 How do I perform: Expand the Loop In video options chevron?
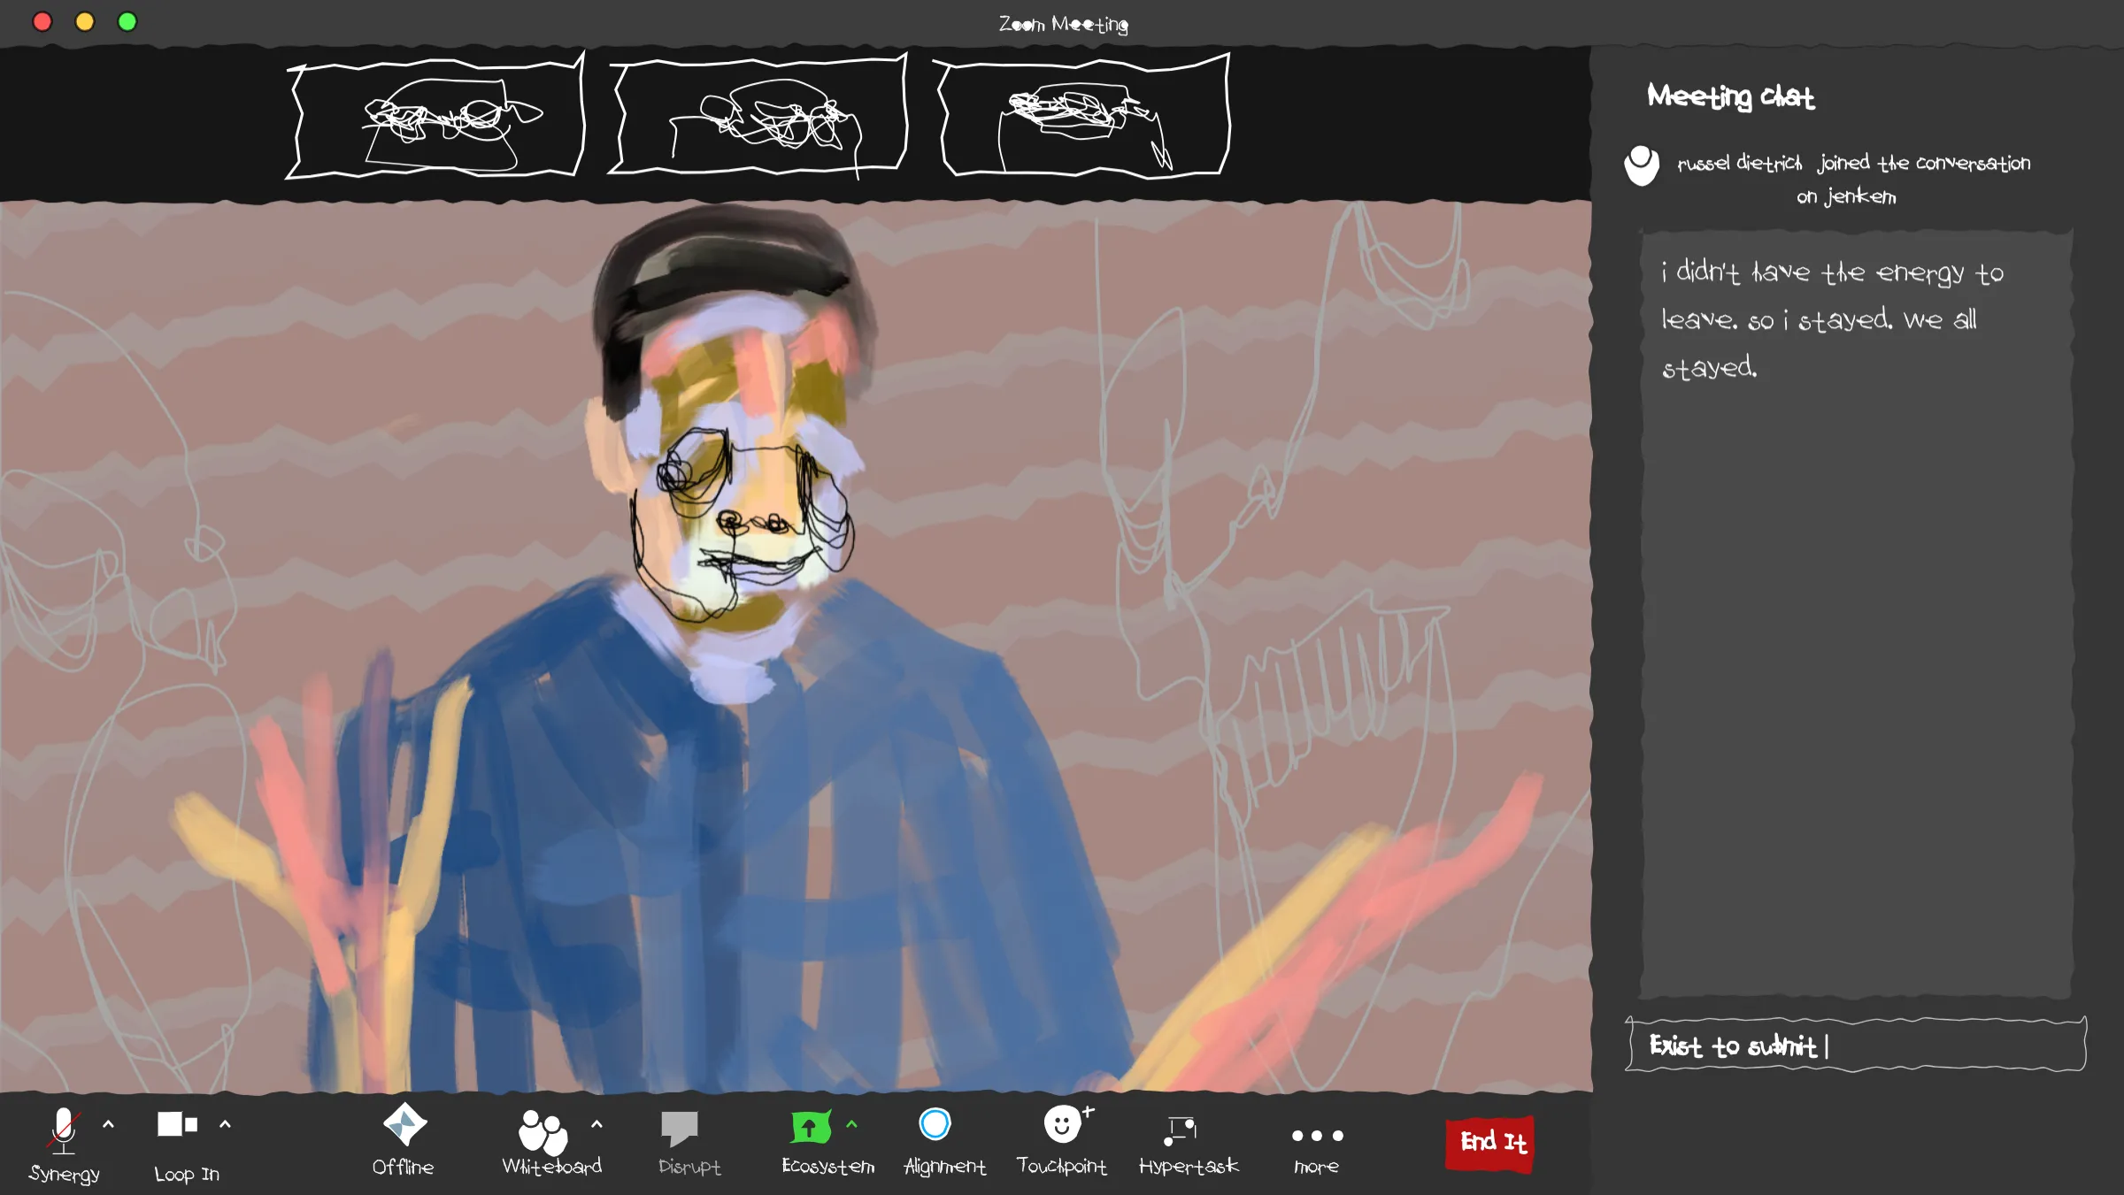(x=225, y=1124)
